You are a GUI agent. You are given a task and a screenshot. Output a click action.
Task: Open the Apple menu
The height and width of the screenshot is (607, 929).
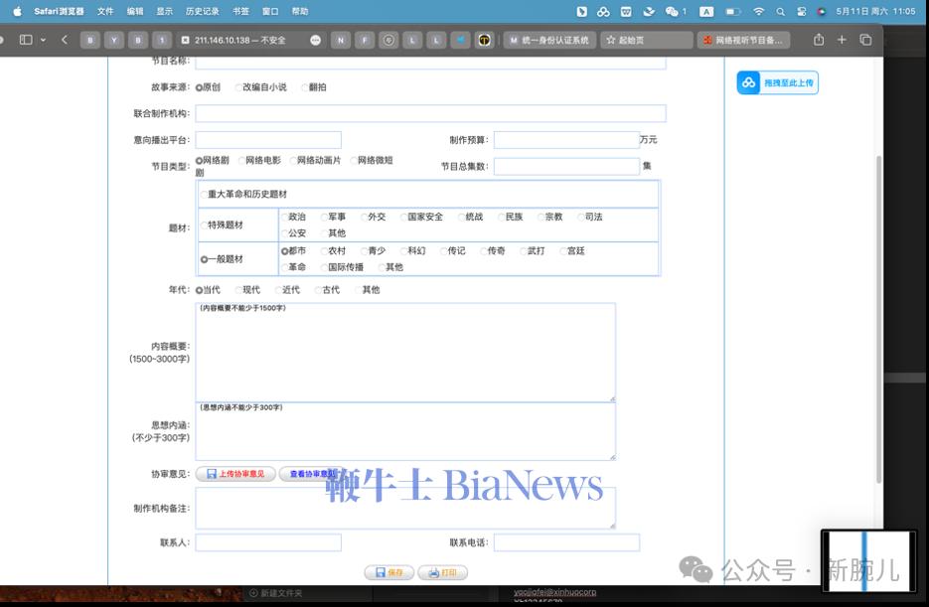(17, 11)
